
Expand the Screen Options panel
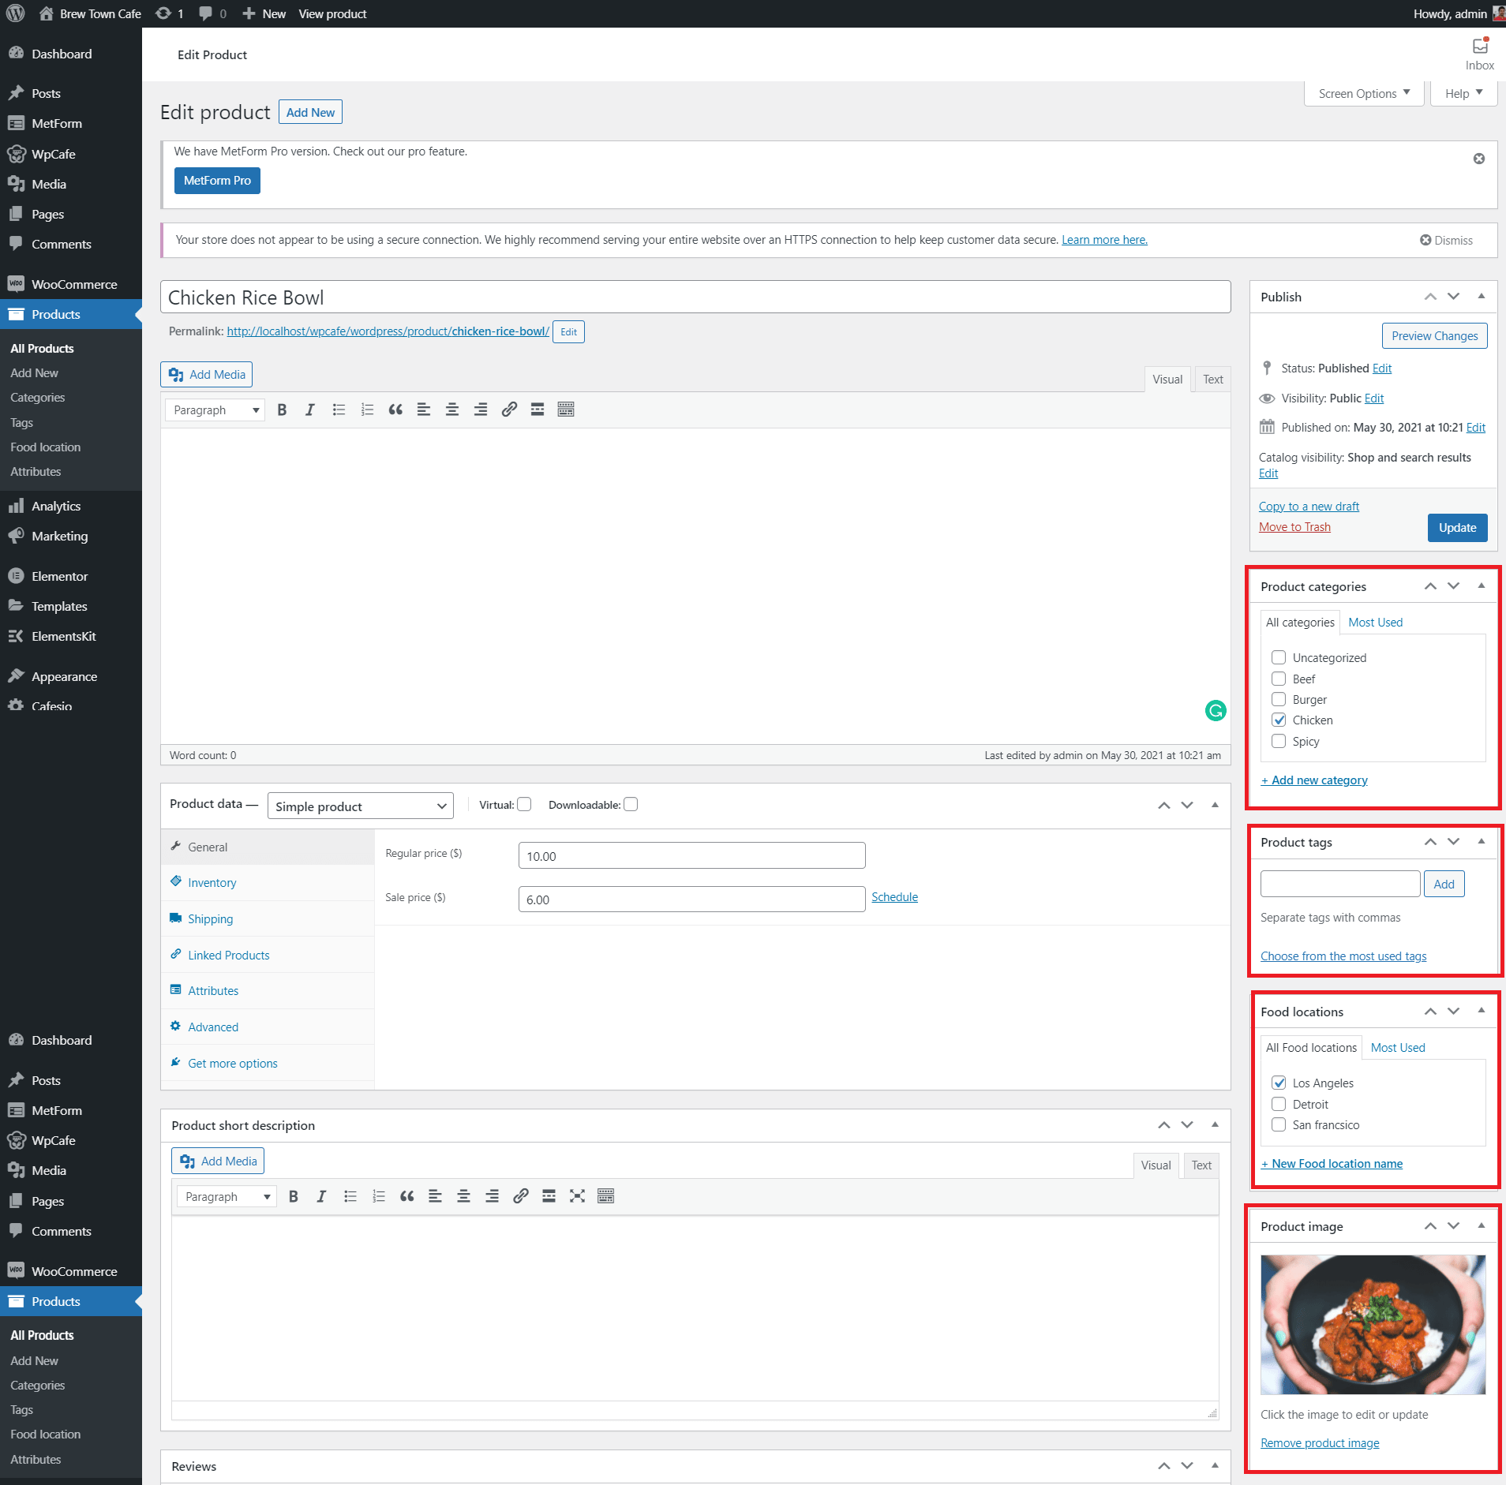pos(1363,93)
